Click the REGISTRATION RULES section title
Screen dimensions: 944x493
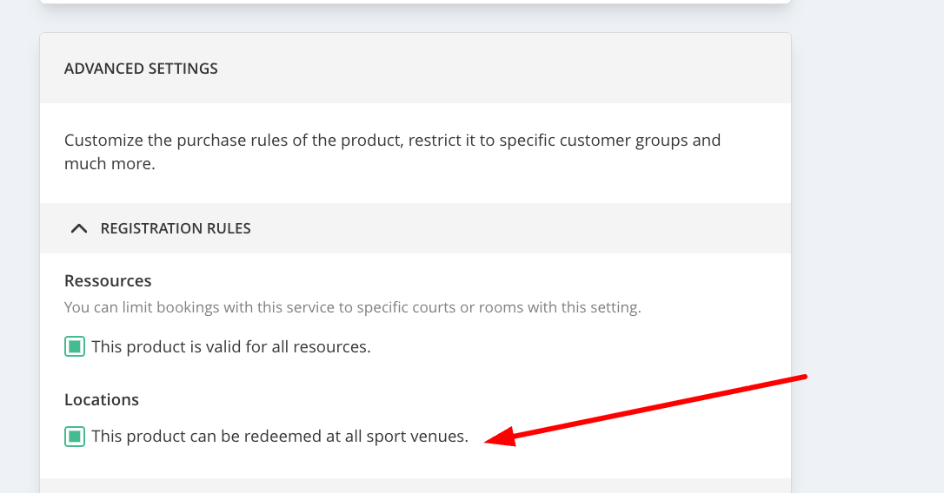pos(176,228)
